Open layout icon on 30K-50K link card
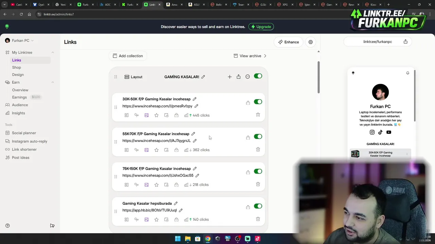The width and height of the screenshot is (435, 244). point(126,115)
